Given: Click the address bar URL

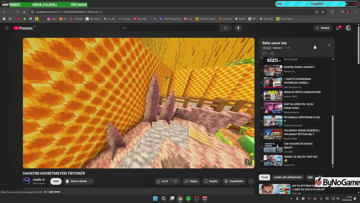Looking at the screenshot, I should [69, 12].
